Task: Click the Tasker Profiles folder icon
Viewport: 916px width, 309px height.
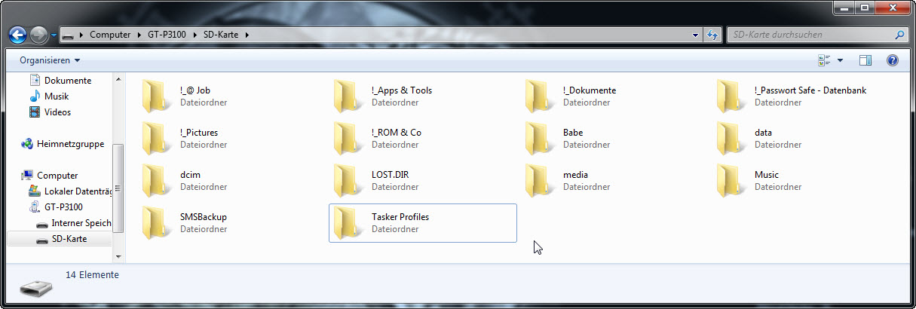Action: click(x=349, y=222)
